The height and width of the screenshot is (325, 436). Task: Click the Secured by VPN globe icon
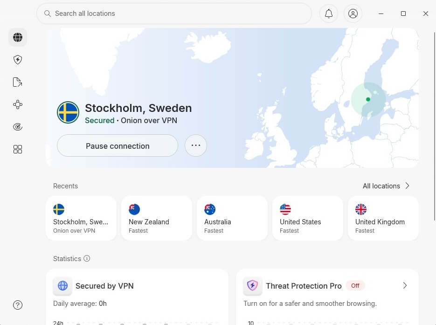(x=62, y=285)
